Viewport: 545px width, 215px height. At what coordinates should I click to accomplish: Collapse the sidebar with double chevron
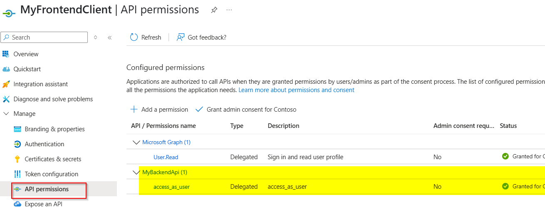pyautogui.click(x=110, y=37)
